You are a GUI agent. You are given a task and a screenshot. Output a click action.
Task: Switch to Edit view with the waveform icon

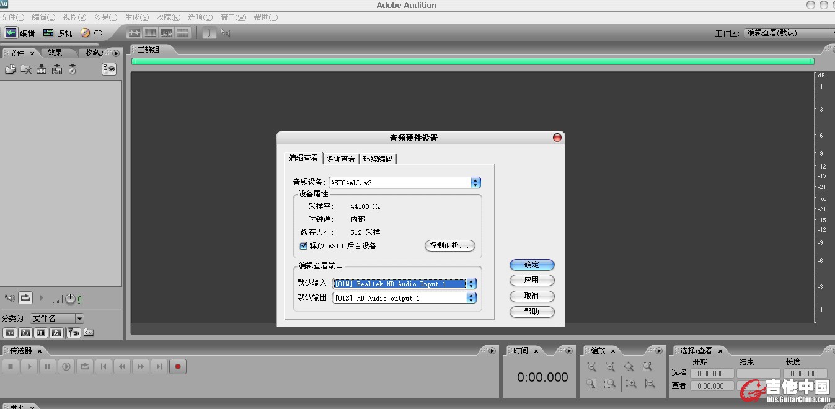pos(11,33)
